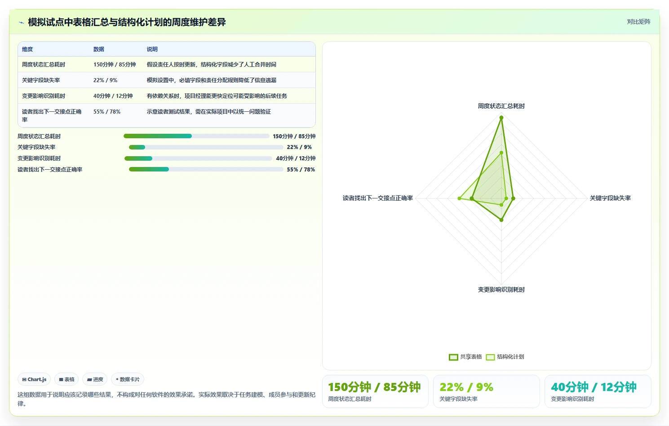The width and height of the screenshot is (669, 426).
Task: Click the top radar data point of 共享表格
Action: [x=501, y=118]
